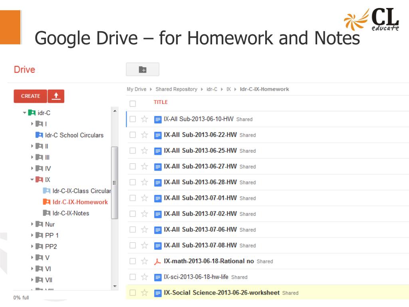
Task: Star the IX-All Sub-2013-06-10-HW file
Action: 144,119
